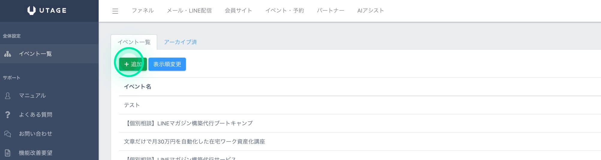This screenshot has width=601, height=160.
Task: Click the 表示順変更 button
Action: [167, 64]
